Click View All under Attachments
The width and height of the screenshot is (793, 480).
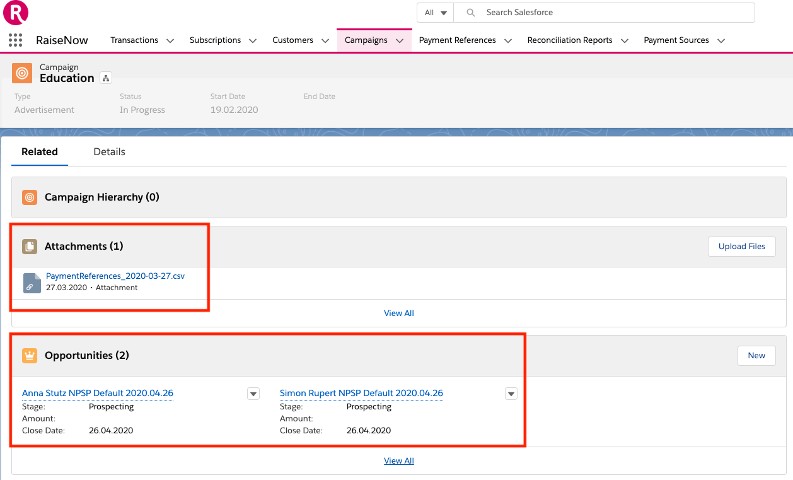[399, 313]
